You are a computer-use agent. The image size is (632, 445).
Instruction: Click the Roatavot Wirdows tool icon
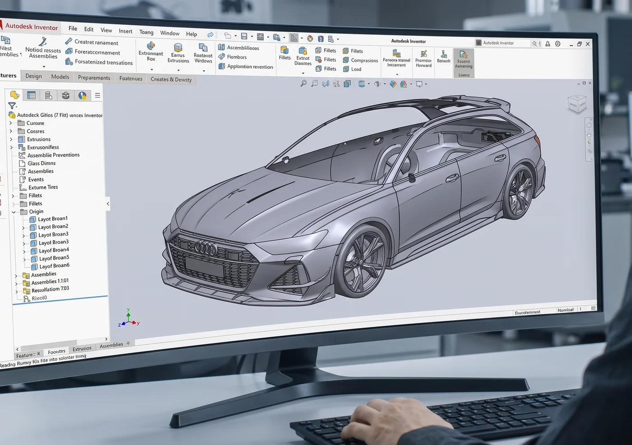click(x=203, y=48)
